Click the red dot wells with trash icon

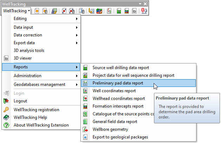coord(72,11)
